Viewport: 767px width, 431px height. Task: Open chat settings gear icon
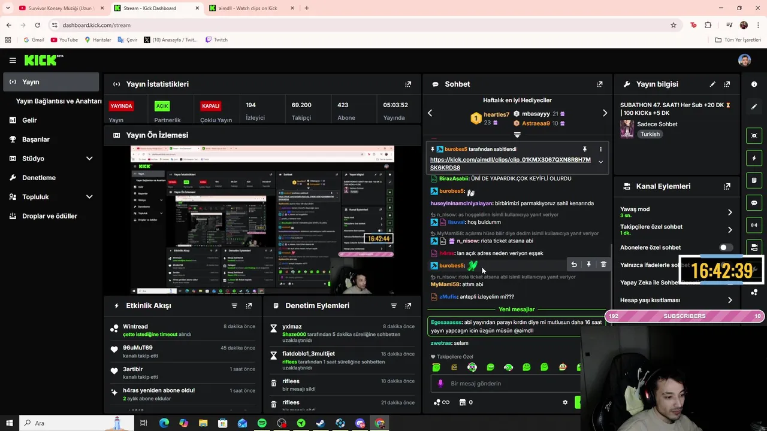(x=565, y=402)
